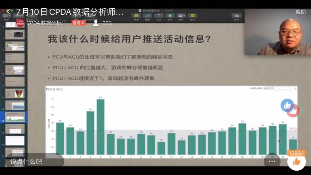
Task: Open the event_date dropdown in chart
Action: (x=280, y=88)
